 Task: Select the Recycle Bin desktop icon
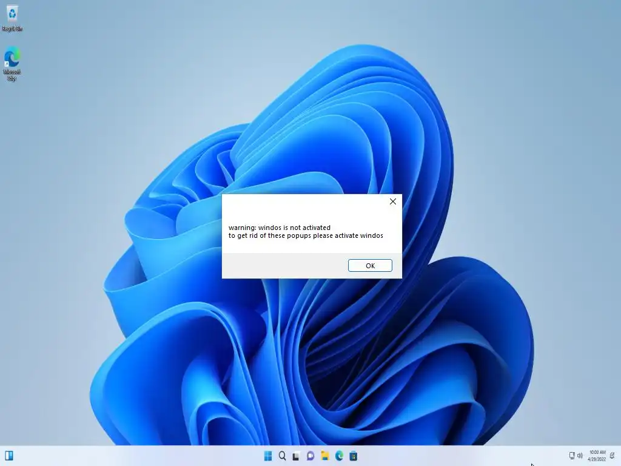(x=12, y=18)
